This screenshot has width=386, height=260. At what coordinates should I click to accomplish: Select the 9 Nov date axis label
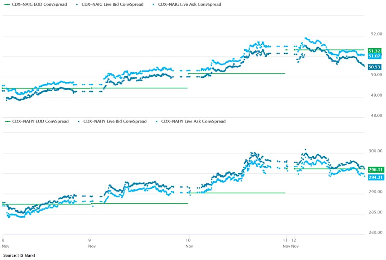(92, 243)
